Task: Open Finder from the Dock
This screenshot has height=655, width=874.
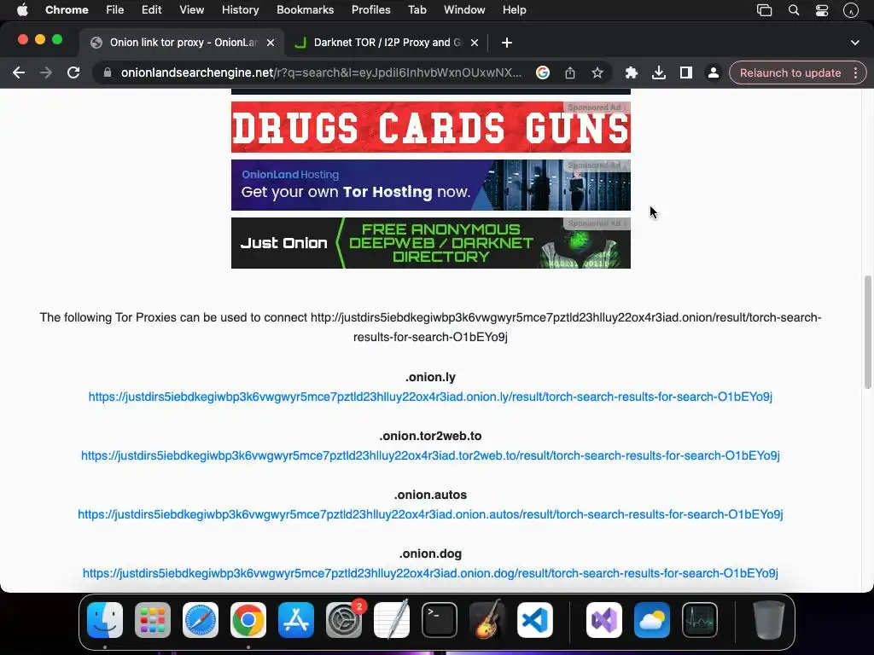Action: 105,620
